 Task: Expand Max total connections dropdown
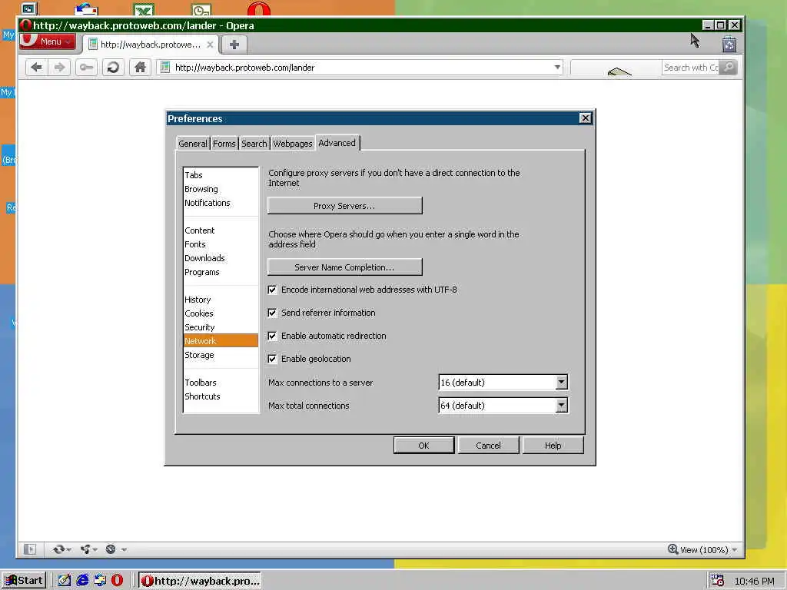[x=562, y=406]
